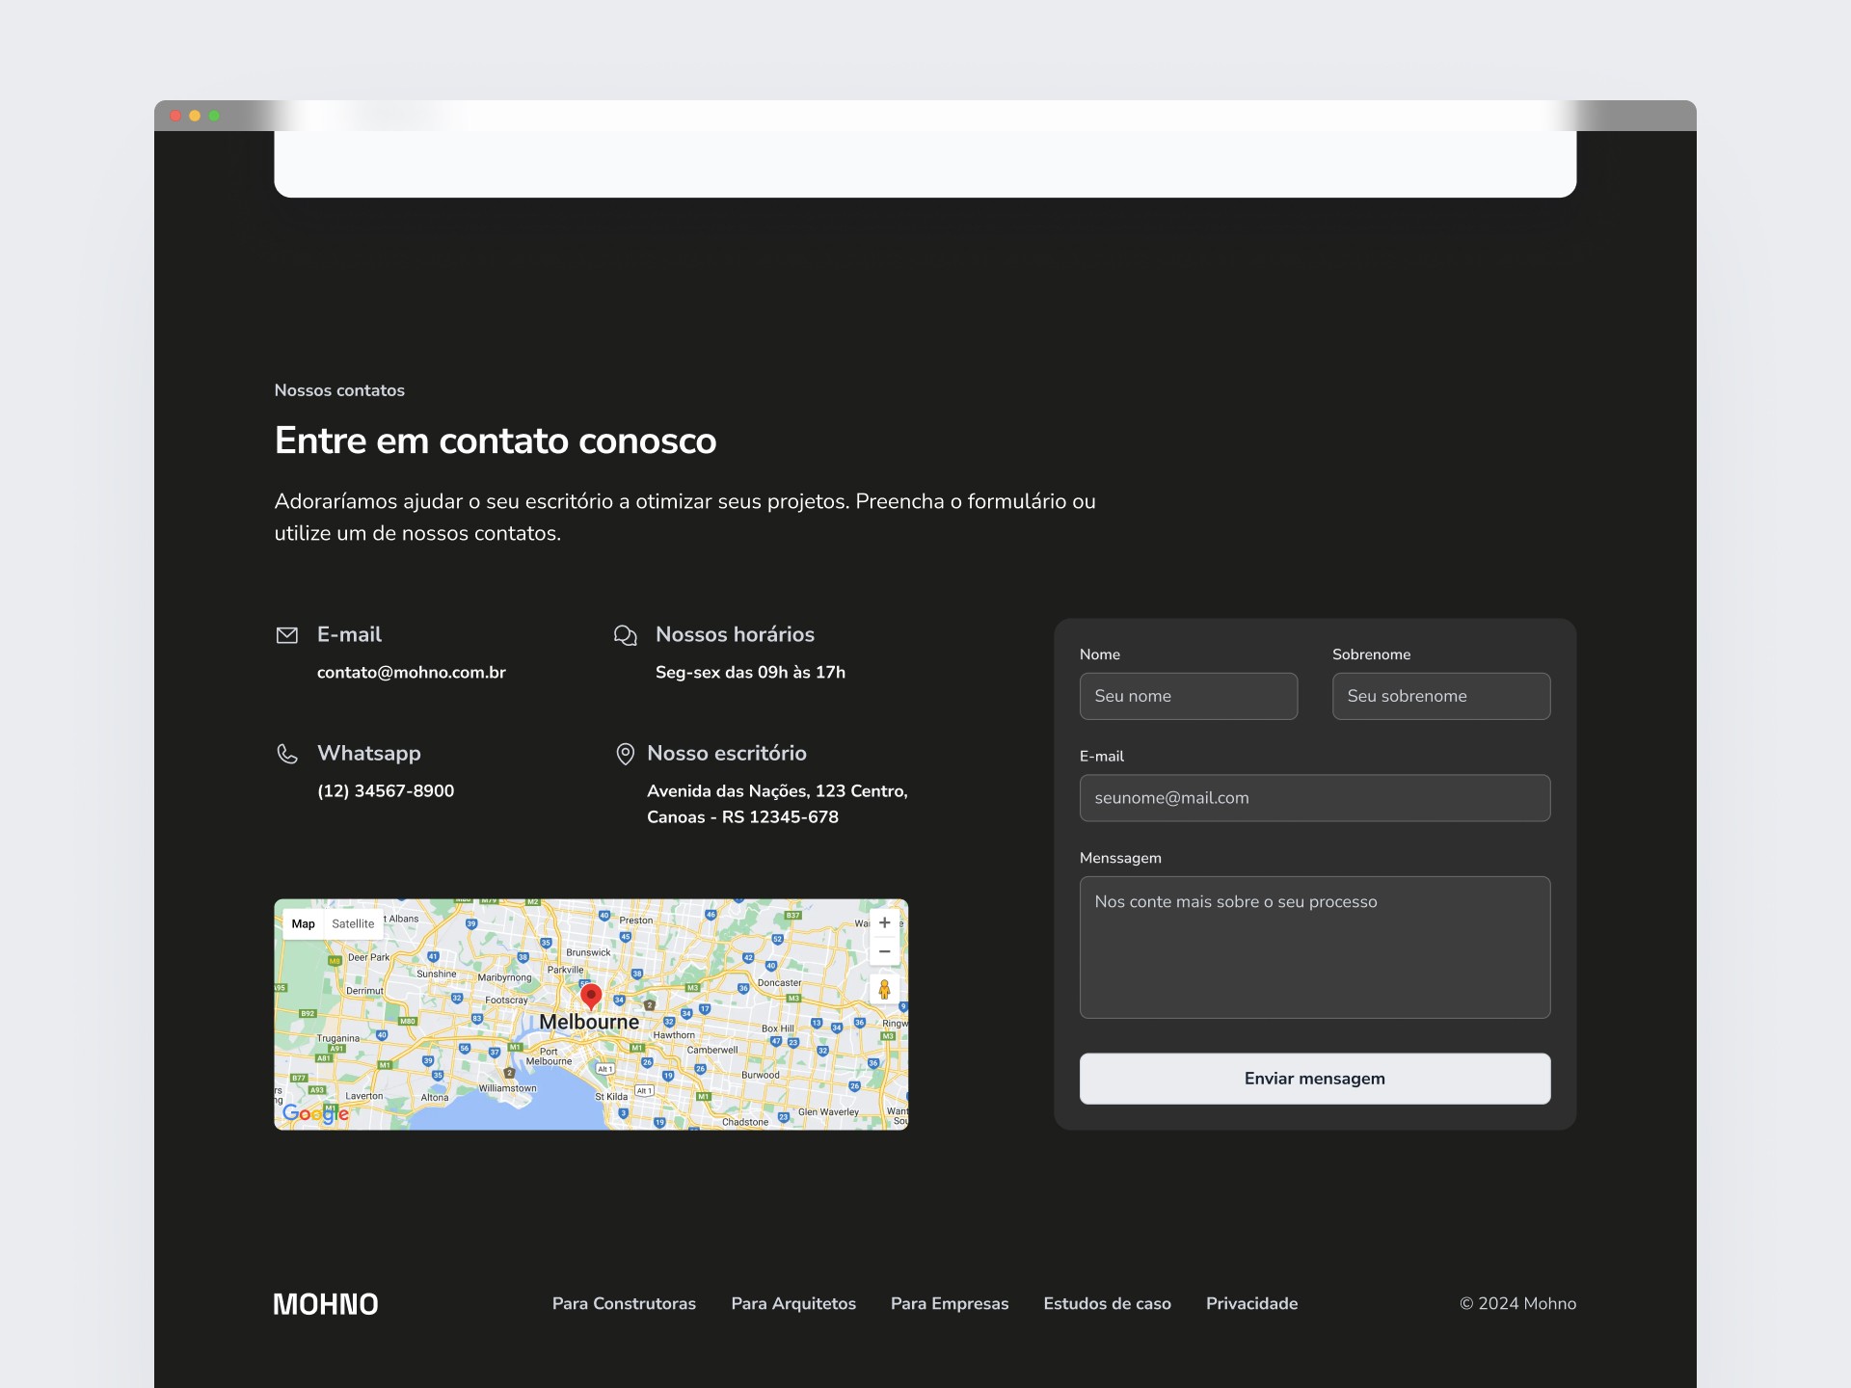Screen dimensions: 1851x1388
Task: Click the office location pin icon
Action: tap(625, 753)
